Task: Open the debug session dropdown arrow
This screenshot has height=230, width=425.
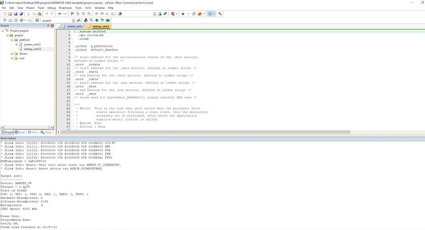Action: coord(177,14)
